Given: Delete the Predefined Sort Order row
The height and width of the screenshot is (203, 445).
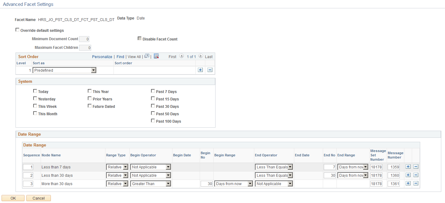Looking at the screenshot, I should (x=210, y=70).
